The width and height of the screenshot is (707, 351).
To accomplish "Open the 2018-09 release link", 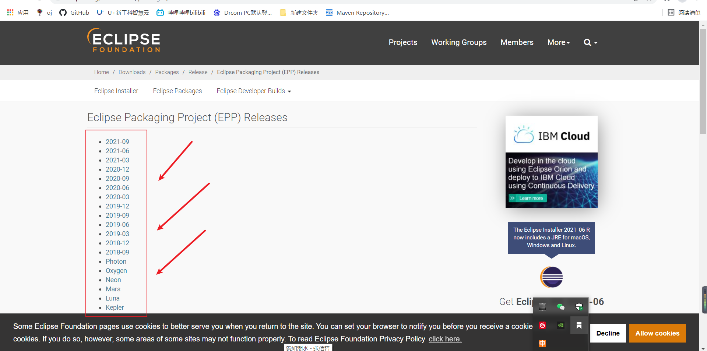I will [117, 252].
